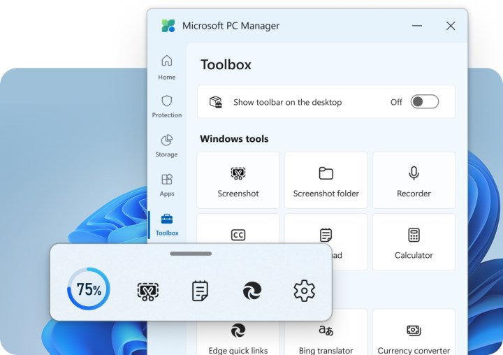Open Currency converter tile
The width and height of the screenshot is (503, 355).
pos(414,335)
